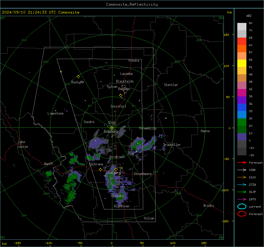The width and height of the screenshot is (264, 247).
Task: Select the light gray 80 dBZ swatch
Action: pos(242,27)
